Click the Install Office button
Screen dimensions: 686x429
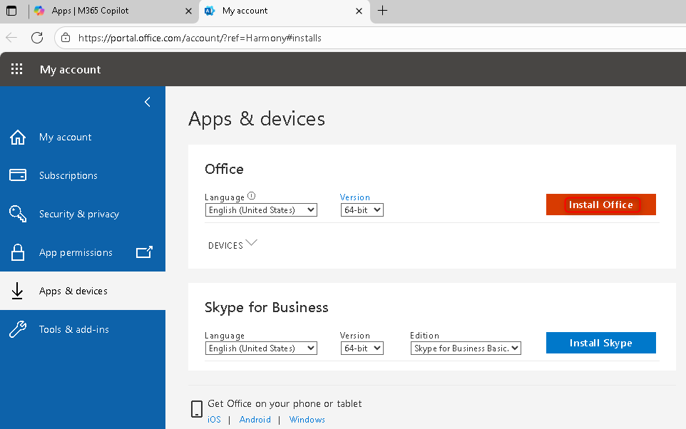click(x=600, y=205)
